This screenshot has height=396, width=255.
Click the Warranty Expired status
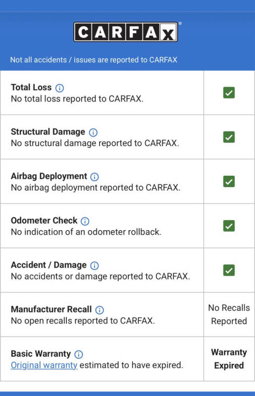tap(229, 359)
